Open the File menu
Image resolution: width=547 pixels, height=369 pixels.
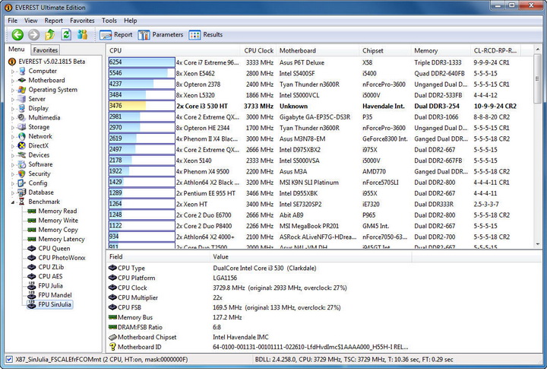pyautogui.click(x=13, y=21)
